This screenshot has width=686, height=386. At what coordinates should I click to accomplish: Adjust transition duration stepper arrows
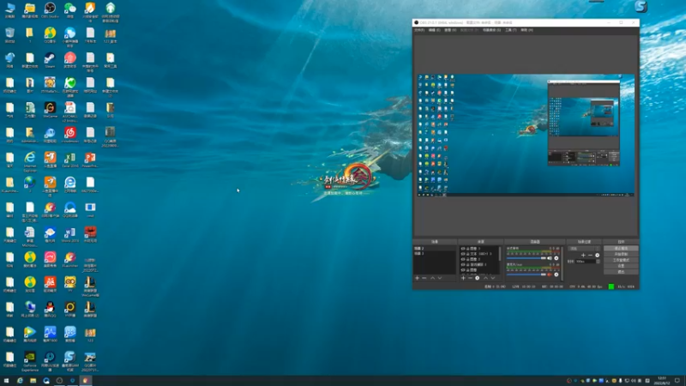pyautogui.click(x=598, y=262)
